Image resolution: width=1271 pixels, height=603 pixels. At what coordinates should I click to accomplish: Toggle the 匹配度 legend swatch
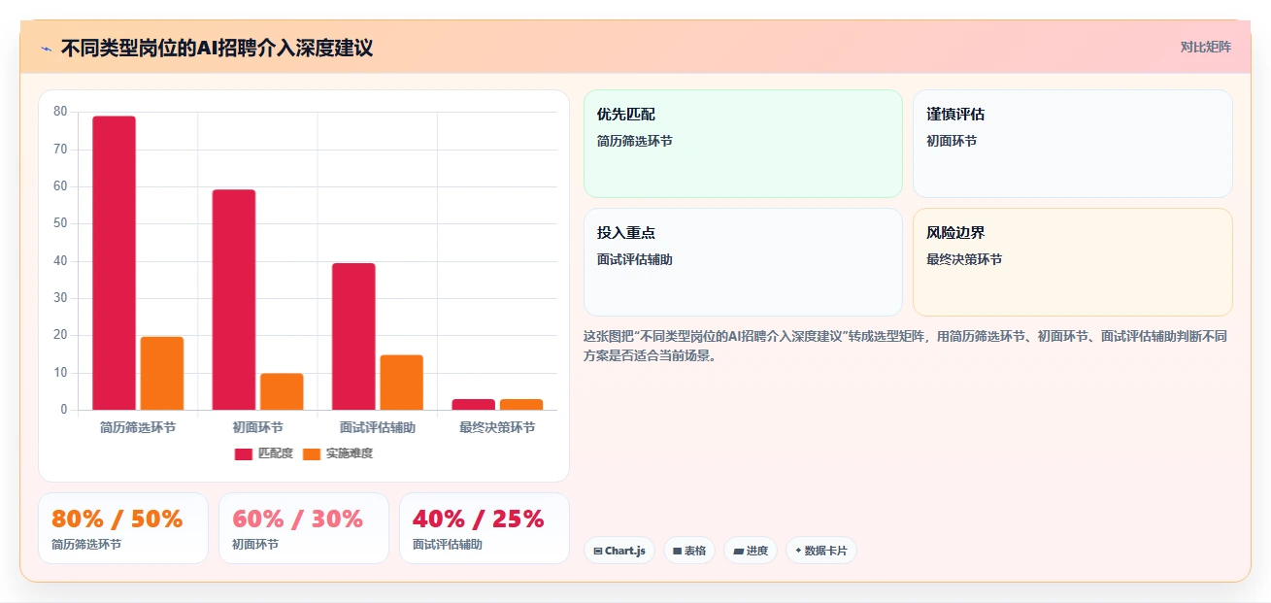[x=244, y=453]
